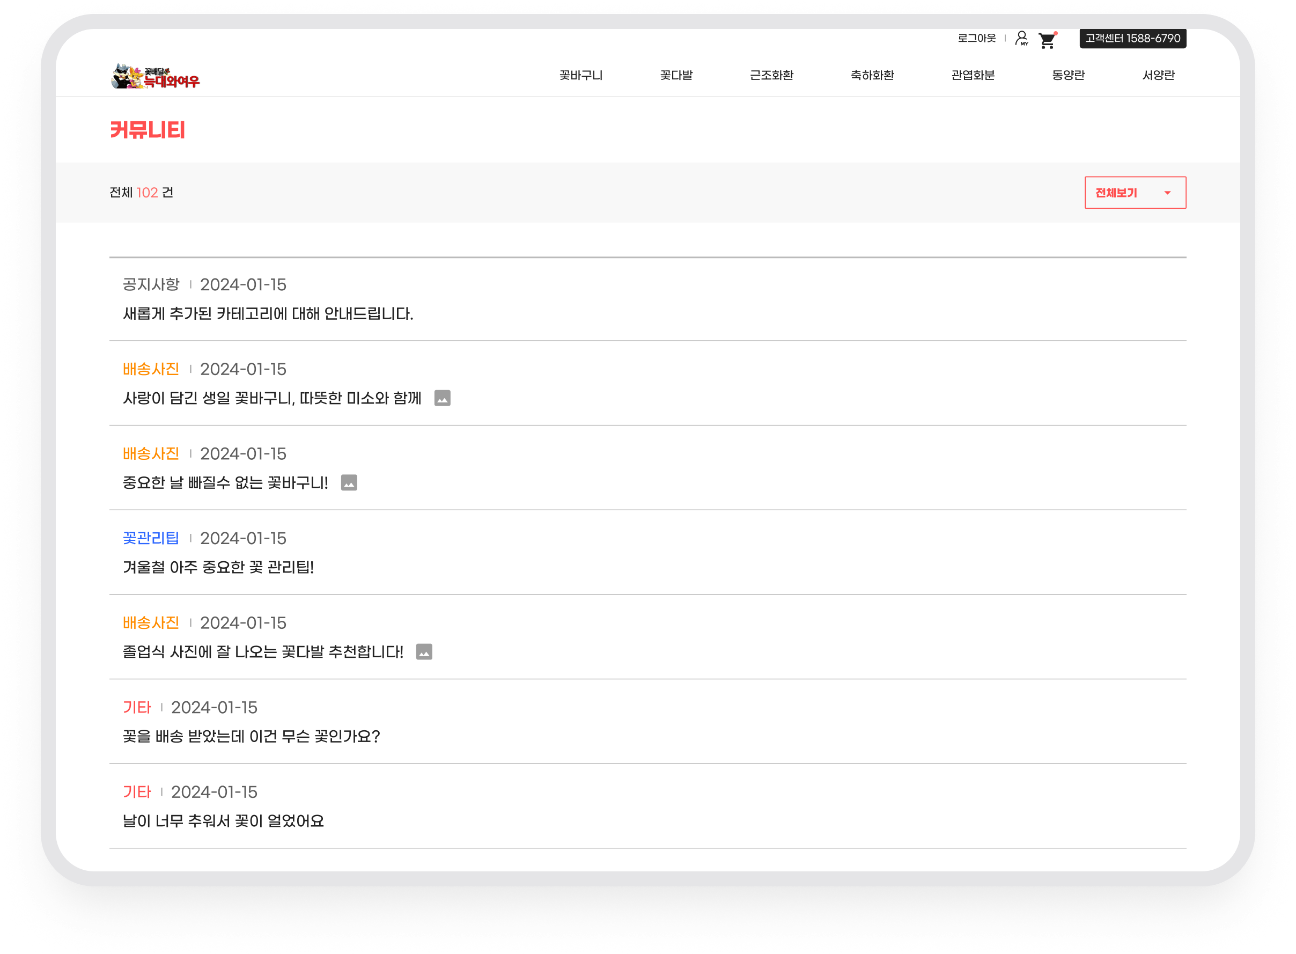
Task: Click date 2024-01-15 on 공지사항 post
Action: click(243, 284)
